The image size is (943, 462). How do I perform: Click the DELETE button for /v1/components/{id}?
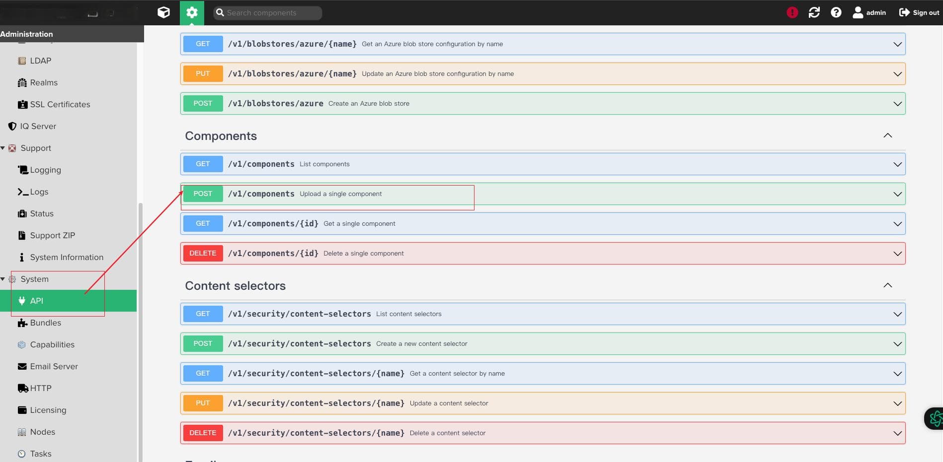[x=203, y=253]
